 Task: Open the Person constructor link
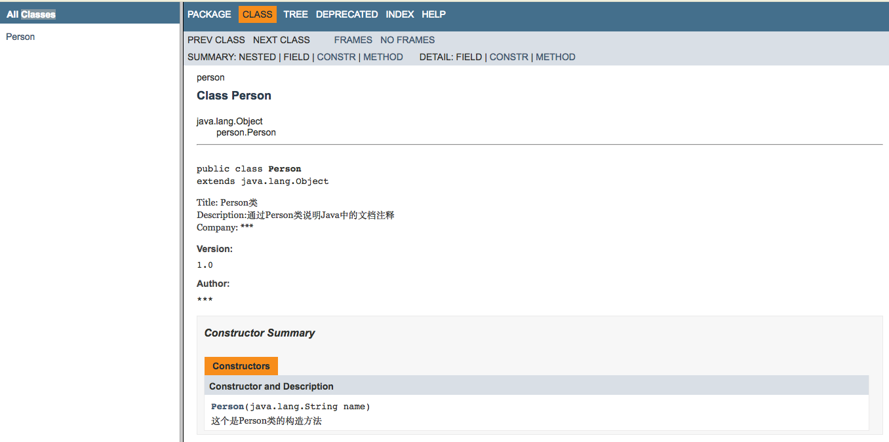(x=227, y=407)
